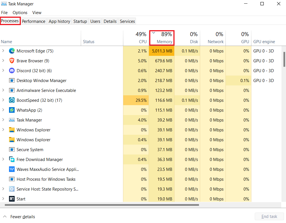Click the Free Download Manager icon
The image size is (286, 223).
tap(12, 159)
